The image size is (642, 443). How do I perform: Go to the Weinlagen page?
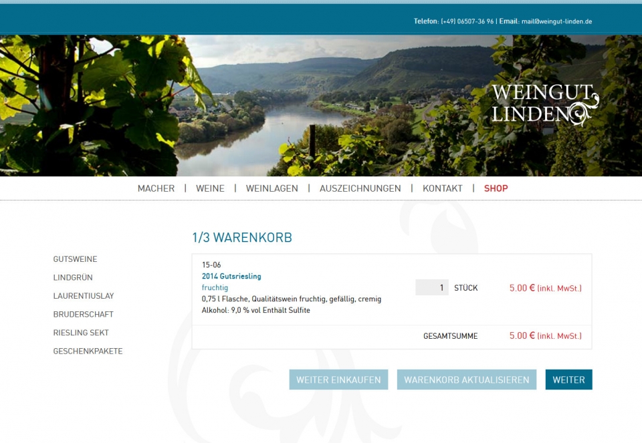(x=272, y=188)
